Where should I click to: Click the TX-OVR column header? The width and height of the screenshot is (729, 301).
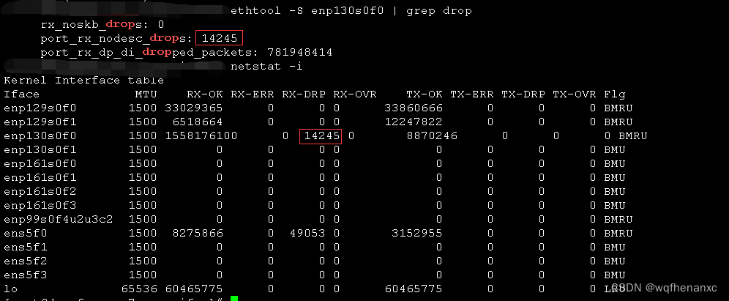pyautogui.click(x=574, y=94)
